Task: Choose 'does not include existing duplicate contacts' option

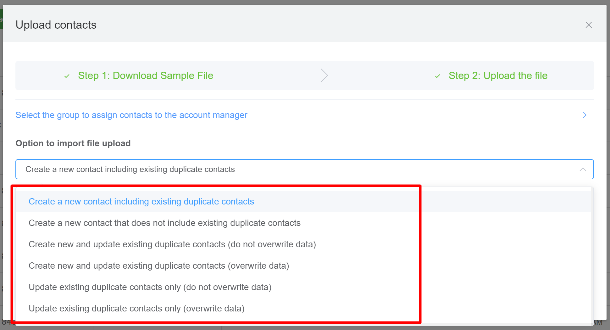Action: (164, 223)
